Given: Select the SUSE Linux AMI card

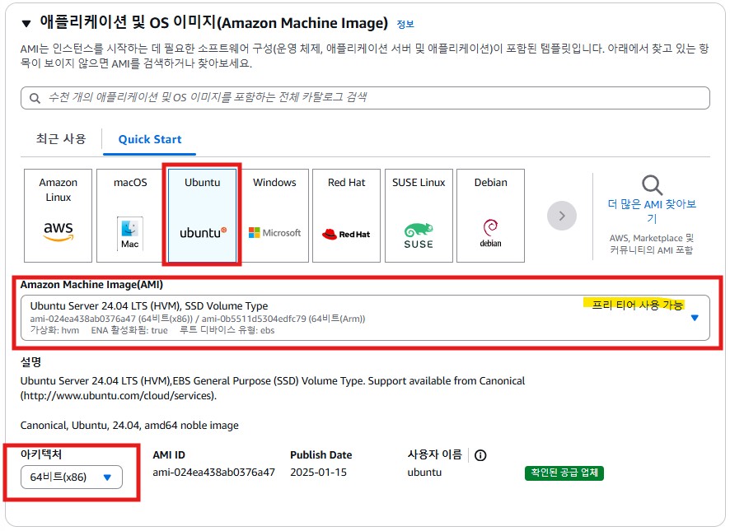Looking at the screenshot, I should [419, 216].
